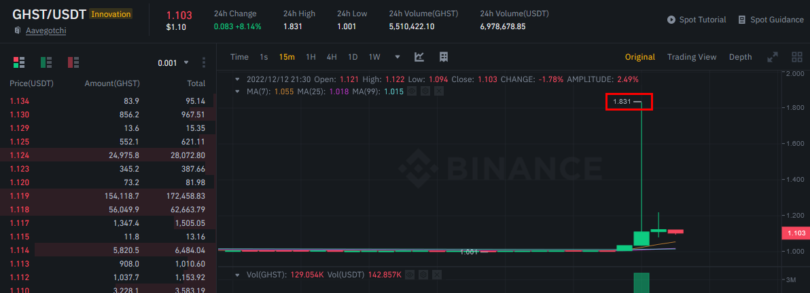Select the 1.124 ask price row
This screenshot has width=810, height=293.
click(108, 155)
